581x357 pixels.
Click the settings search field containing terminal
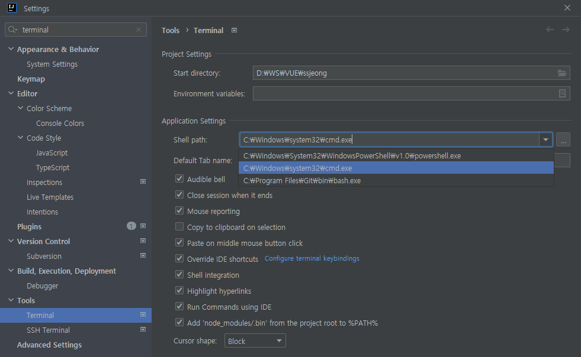tap(76, 30)
